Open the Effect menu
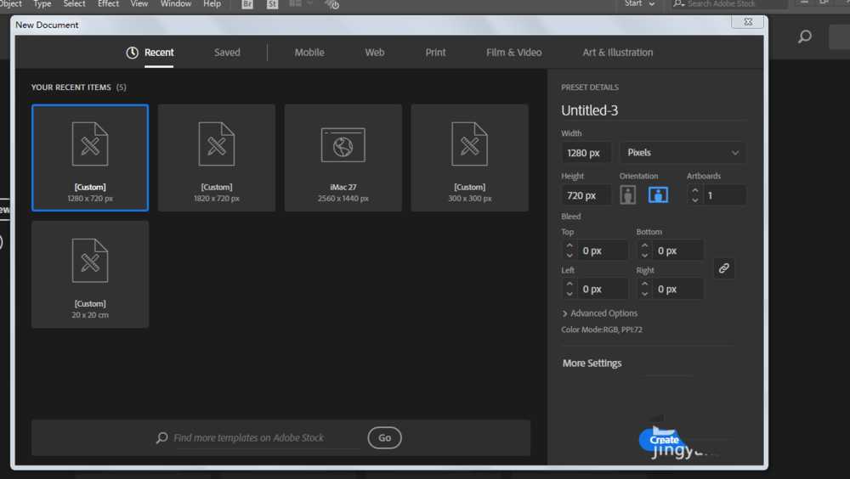Image resolution: width=850 pixels, height=479 pixels. pyautogui.click(x=108, y=4)
